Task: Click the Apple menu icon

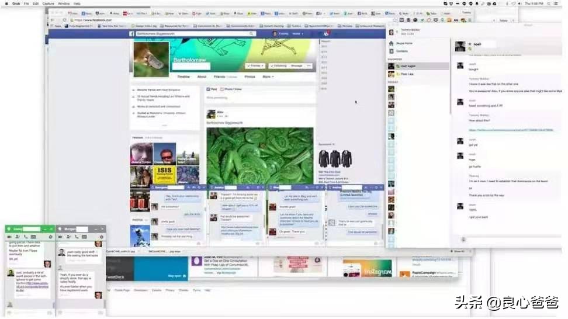Action: 6,4
